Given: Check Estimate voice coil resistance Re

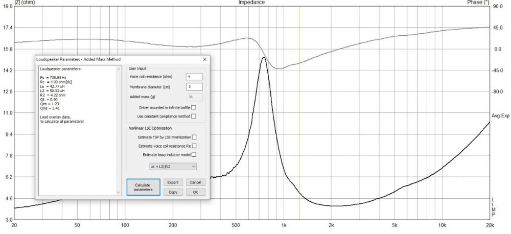Looking at the screenshot, I should point(194,146).
